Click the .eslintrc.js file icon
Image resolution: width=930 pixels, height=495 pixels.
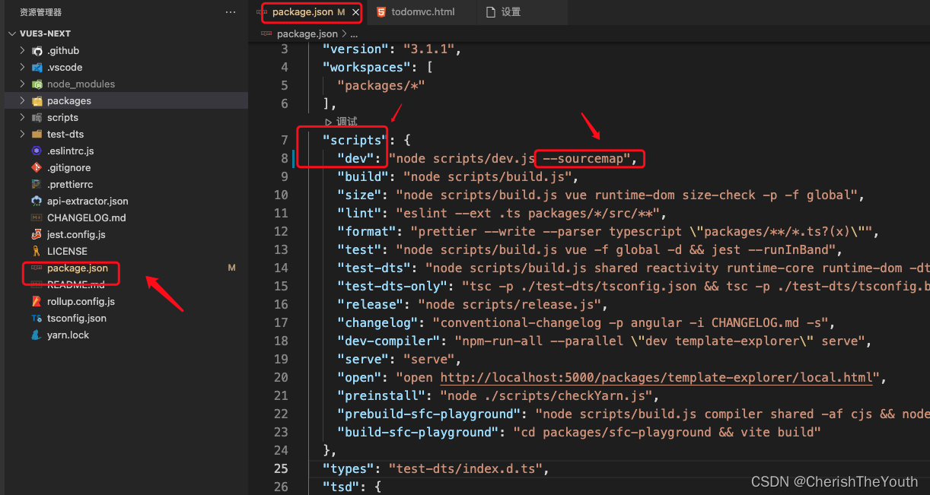pyautogui.click(x=37, y=151)
